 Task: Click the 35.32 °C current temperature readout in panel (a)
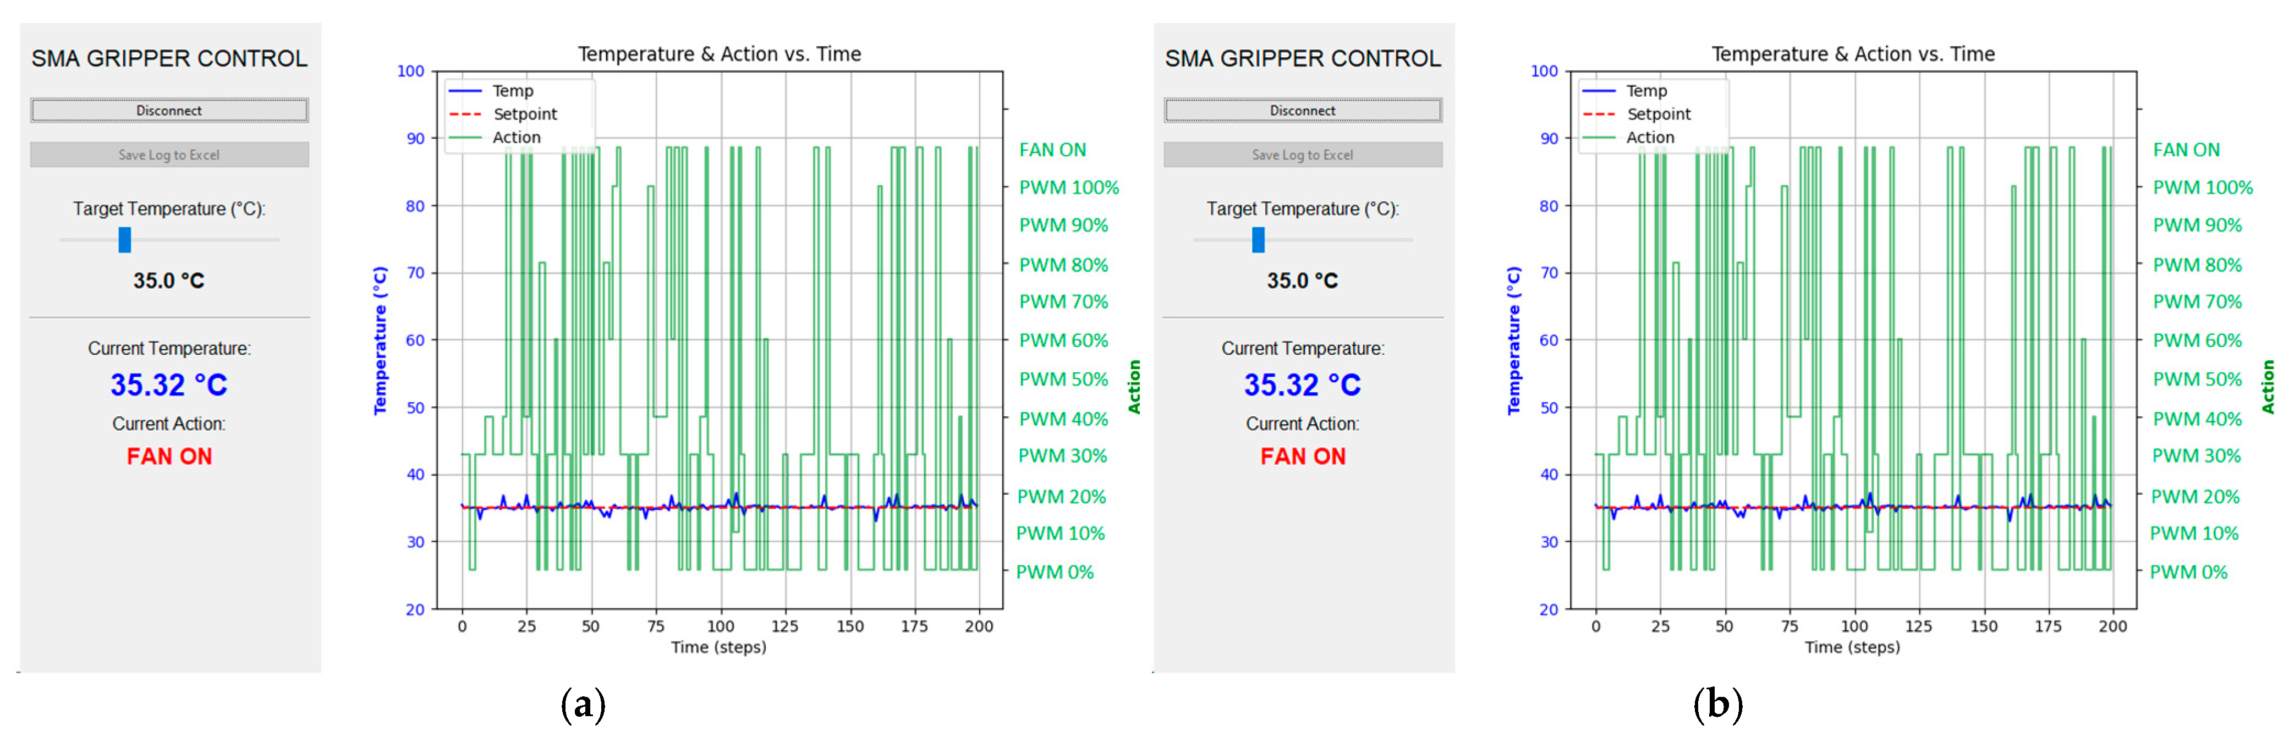pos(169,385)
